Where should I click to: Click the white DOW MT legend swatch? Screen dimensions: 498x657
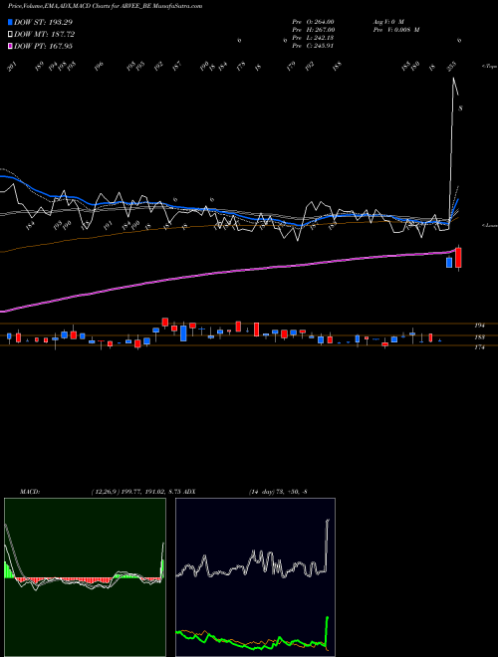coord(10,34)
